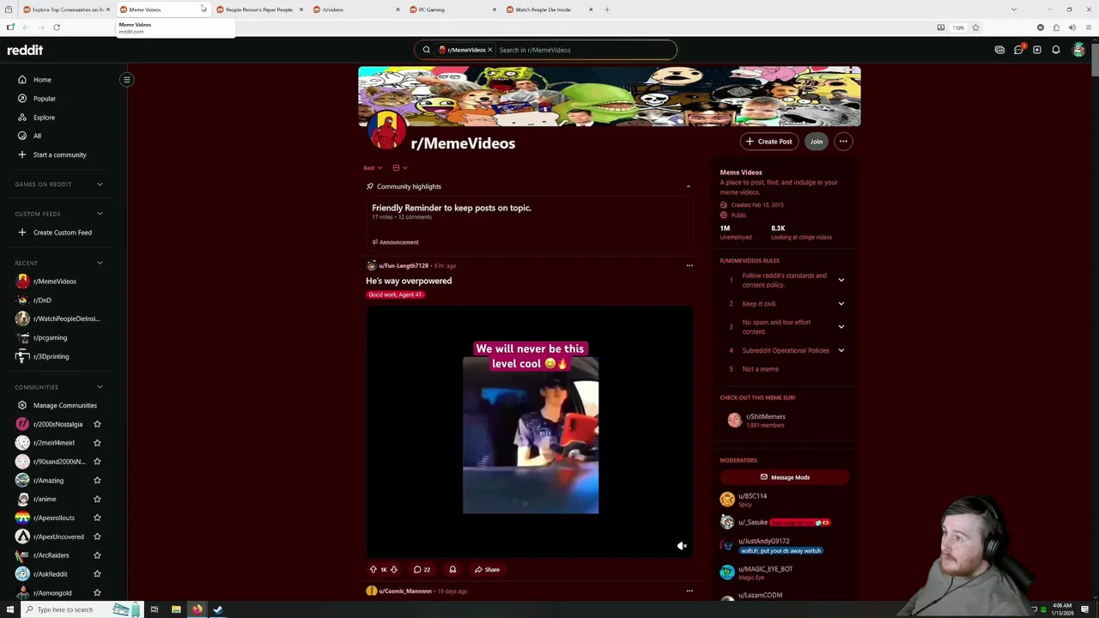Screen dimensions: 1099x618
Task: Click Create Post button
Action: pos(769,142)
